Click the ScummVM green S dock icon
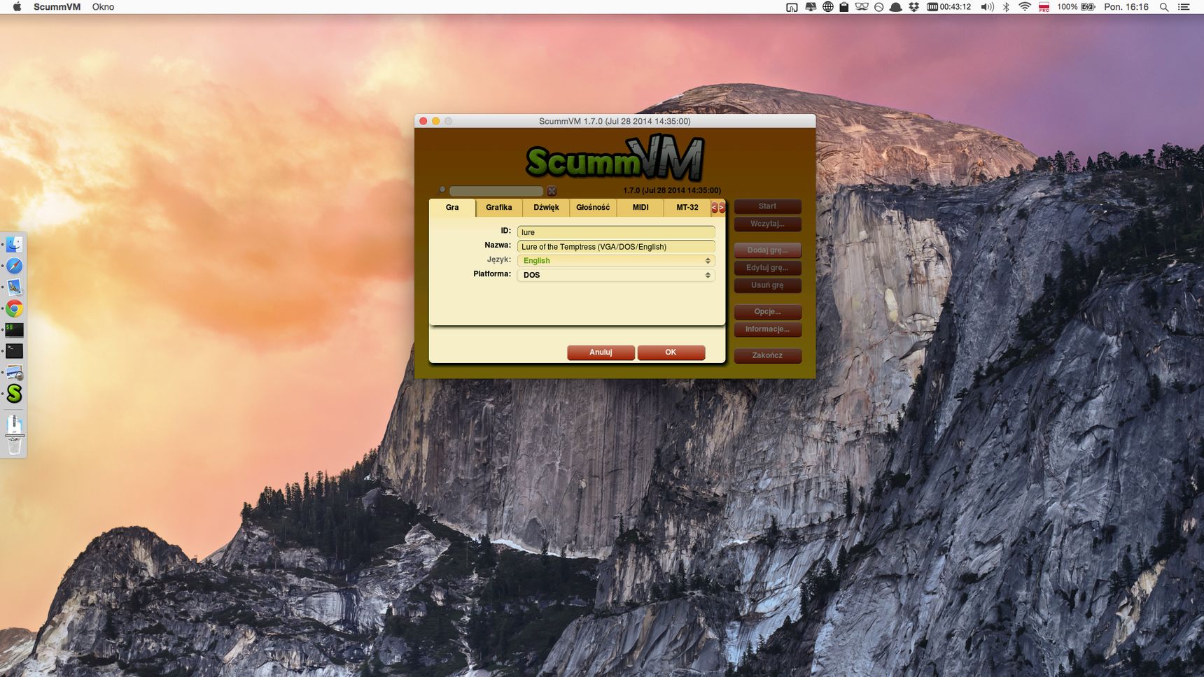The width and height of the screenshot is (1204, 677). 14,394
